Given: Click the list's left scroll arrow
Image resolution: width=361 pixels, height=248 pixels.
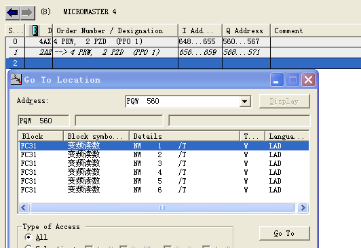Looking at the screenshot, I should (x=24, y=208).
